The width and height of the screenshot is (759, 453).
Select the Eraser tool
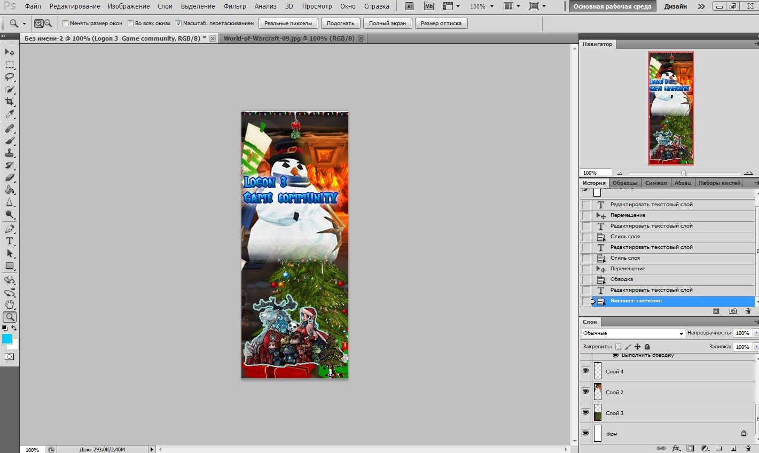(10, 178)
